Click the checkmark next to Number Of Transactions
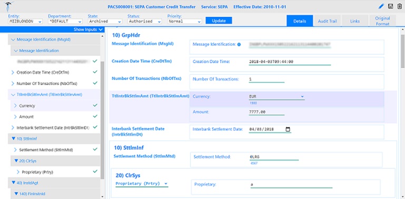405x199 pixels. click(x=95, y=83)
